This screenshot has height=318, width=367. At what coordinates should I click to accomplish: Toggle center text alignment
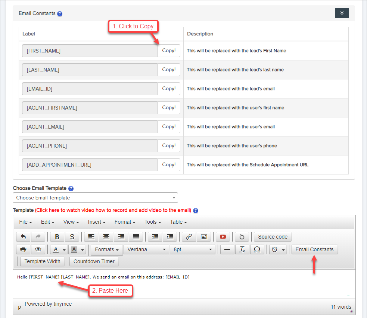coord(106,237)
